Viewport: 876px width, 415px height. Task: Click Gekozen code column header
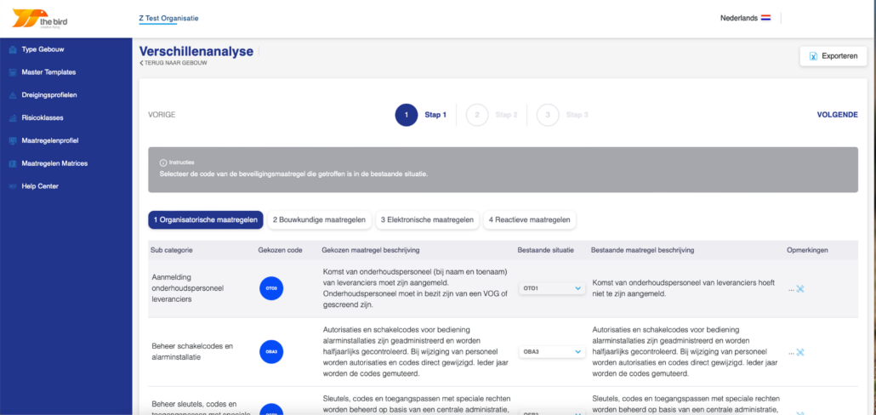281,250
